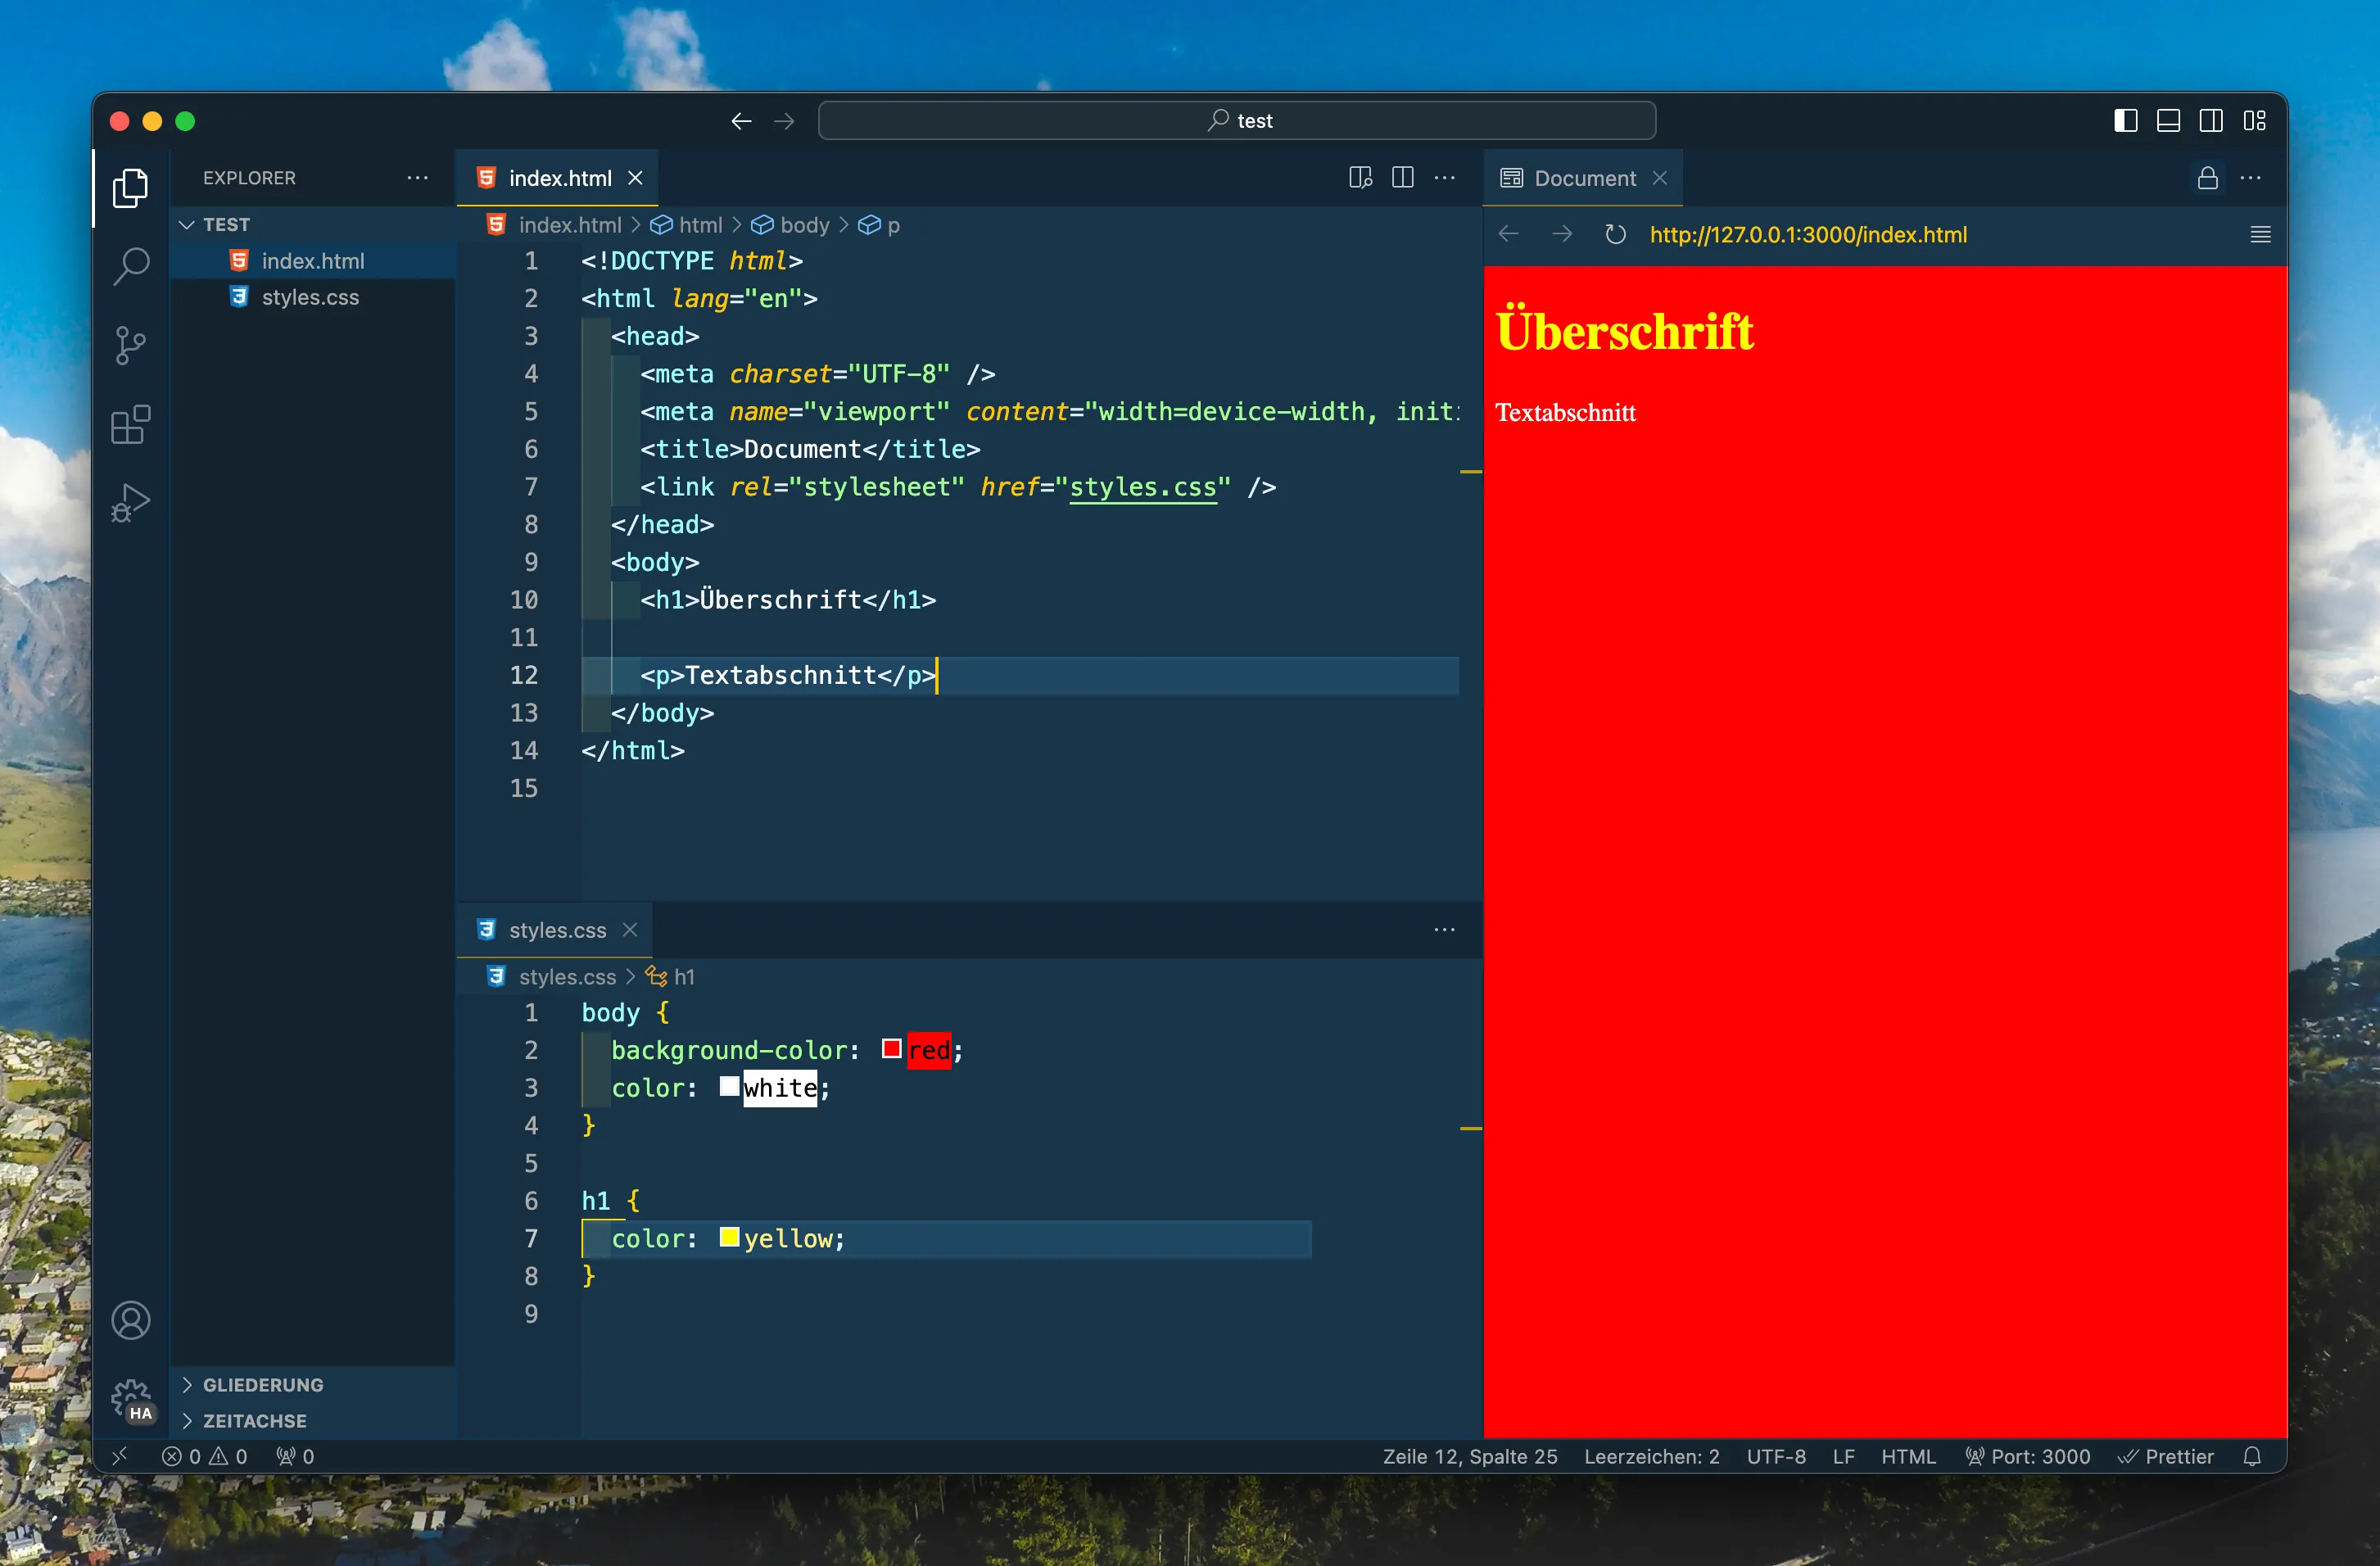Show errors and warnings in status bar

coord(204,1456)
